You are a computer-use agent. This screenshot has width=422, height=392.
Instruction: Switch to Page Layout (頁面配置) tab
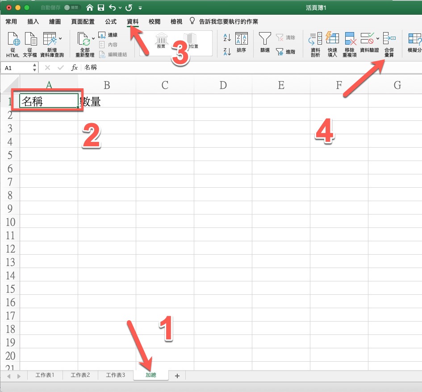[83, 21]
